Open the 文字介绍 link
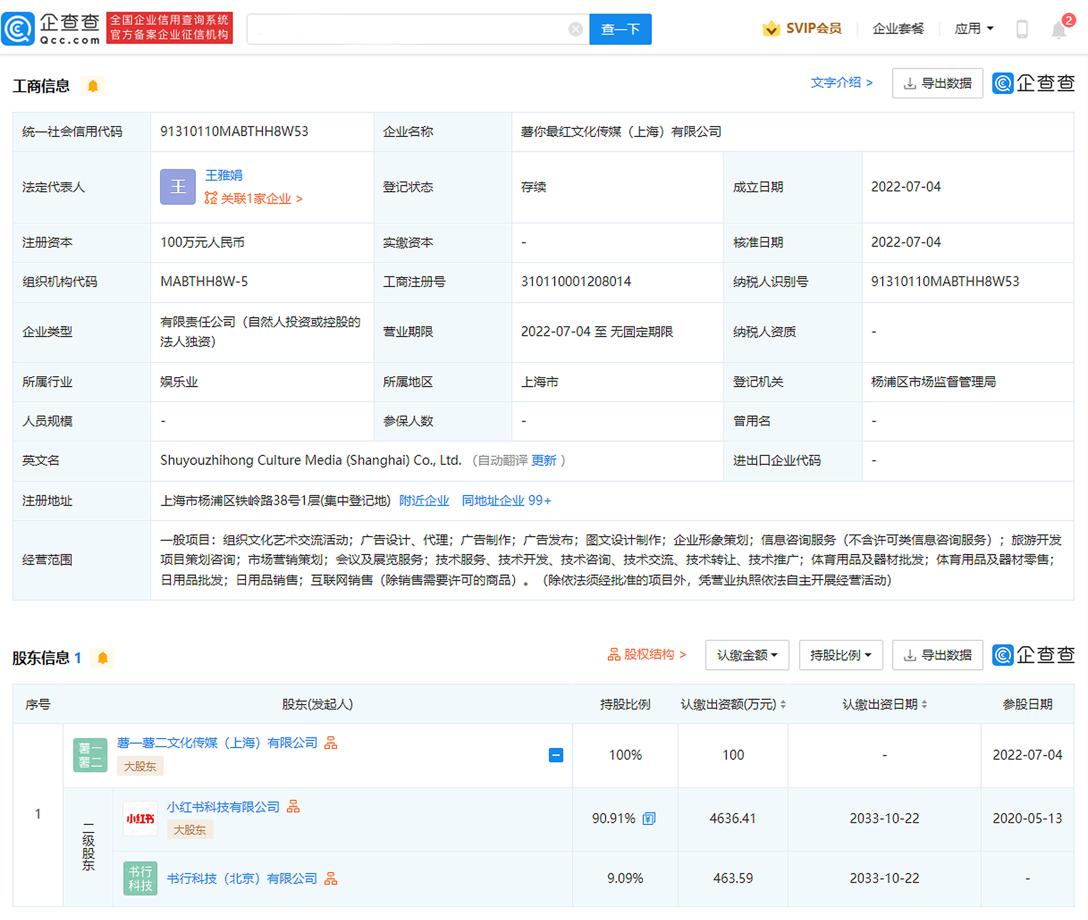 pyautogui.click(x=841, y=82)
